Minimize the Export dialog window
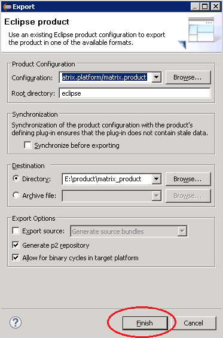Screen dimensions: 223x338 (x=195, y=7)
